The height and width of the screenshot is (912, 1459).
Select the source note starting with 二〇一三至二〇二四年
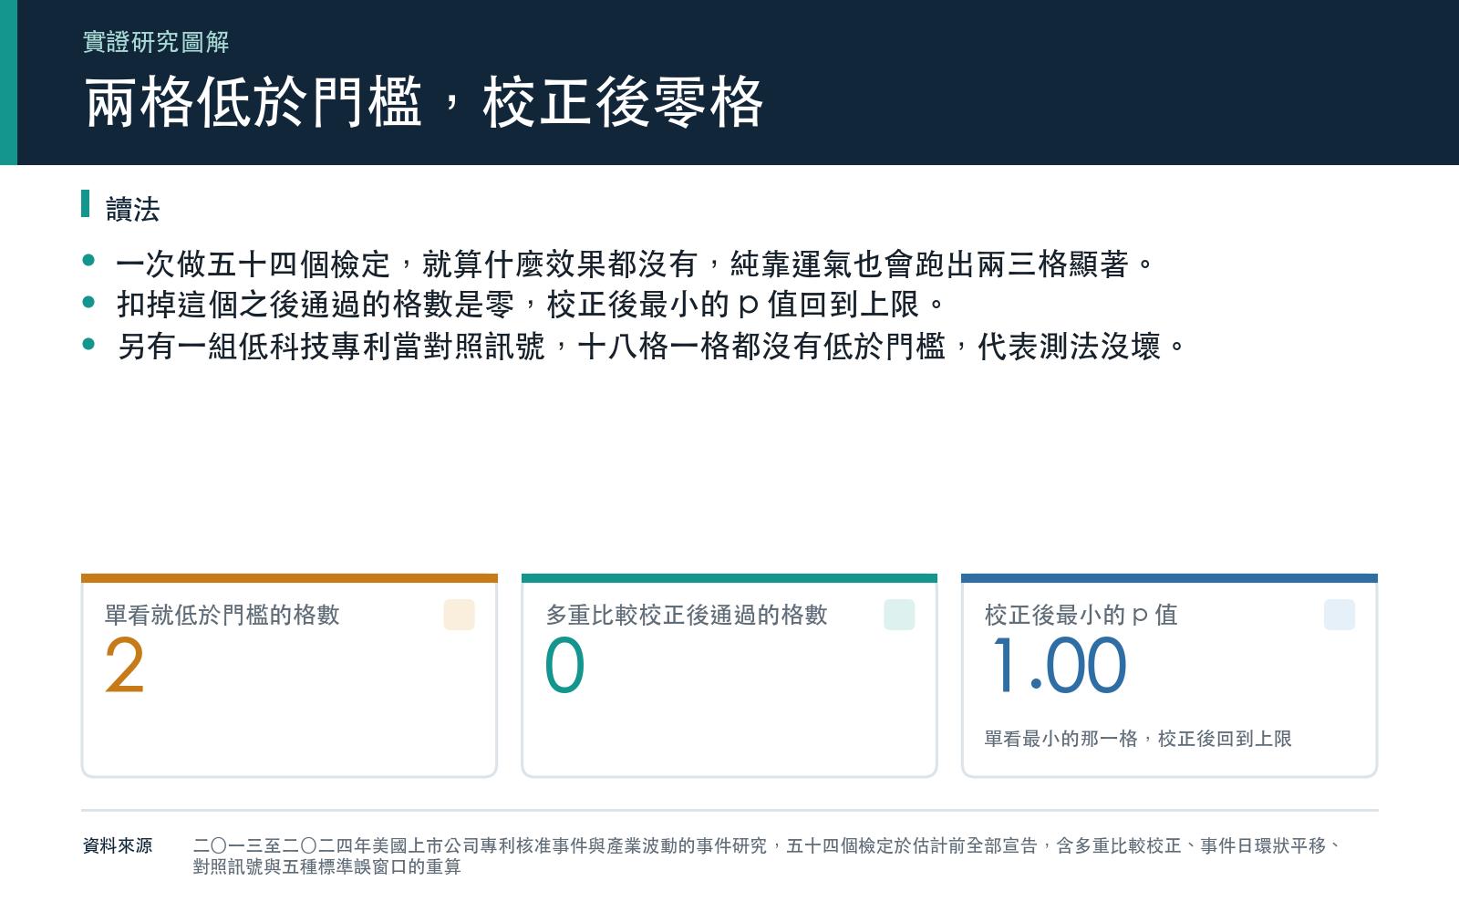coord(768,856)
